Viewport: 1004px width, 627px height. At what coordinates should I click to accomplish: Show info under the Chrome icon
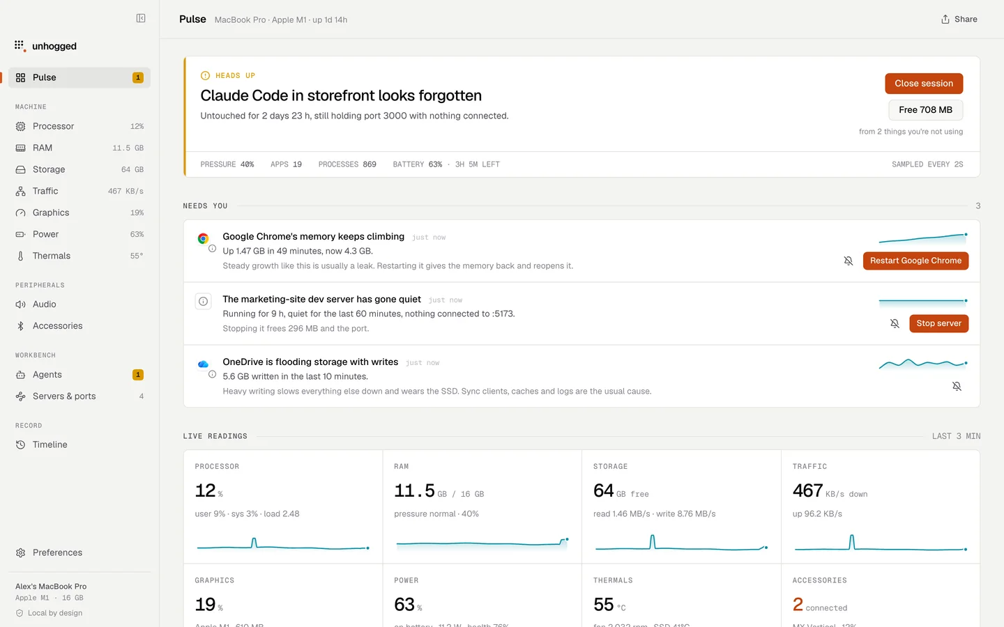tap(212, 249)
